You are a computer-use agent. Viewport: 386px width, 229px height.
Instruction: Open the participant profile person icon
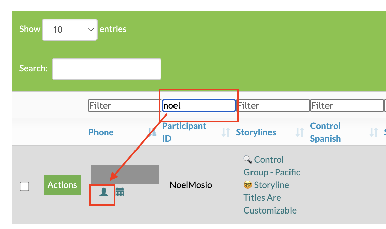point(104,192)
